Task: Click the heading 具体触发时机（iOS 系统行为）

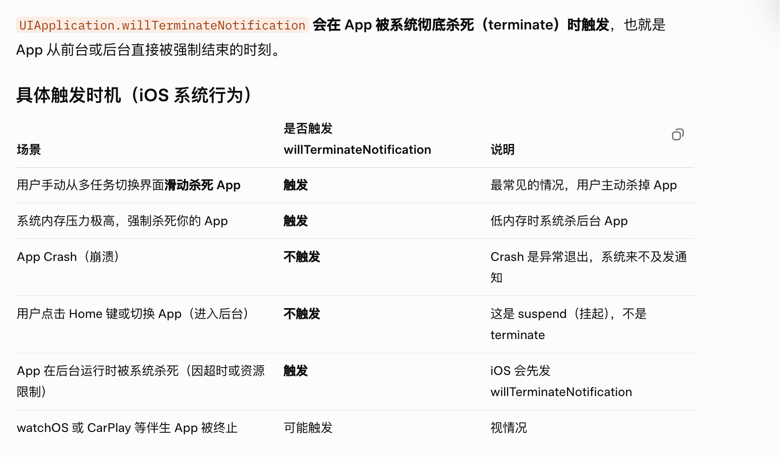Action: [134, 95]
